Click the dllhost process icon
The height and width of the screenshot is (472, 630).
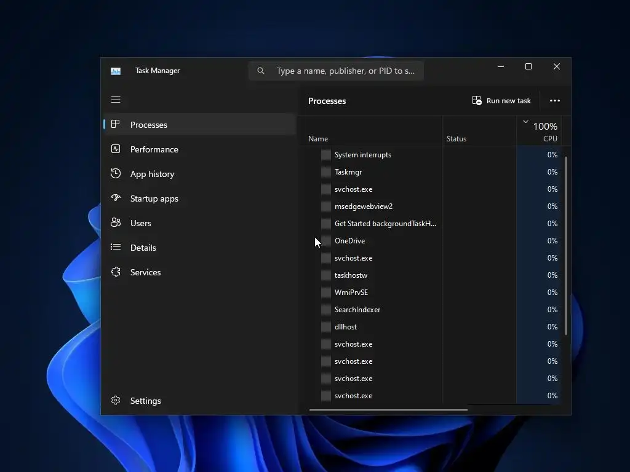[326, 327]
